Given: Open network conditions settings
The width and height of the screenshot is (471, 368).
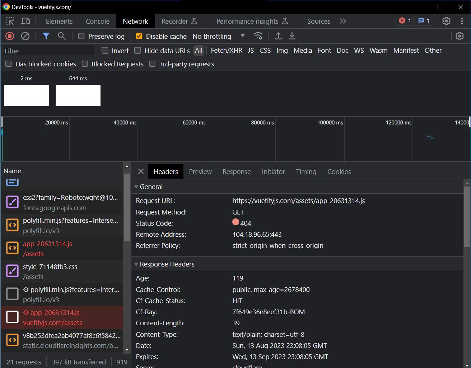Looking at the screenshot, I should point(258,36).
